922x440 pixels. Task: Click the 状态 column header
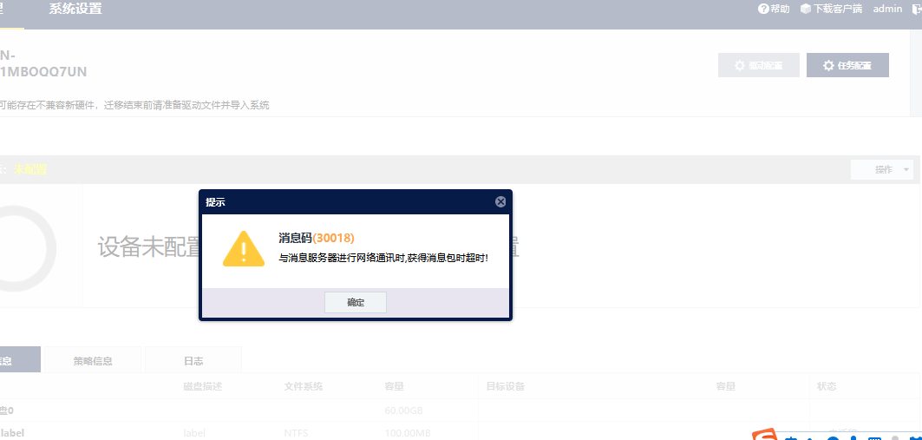click(x=827, y=386)
